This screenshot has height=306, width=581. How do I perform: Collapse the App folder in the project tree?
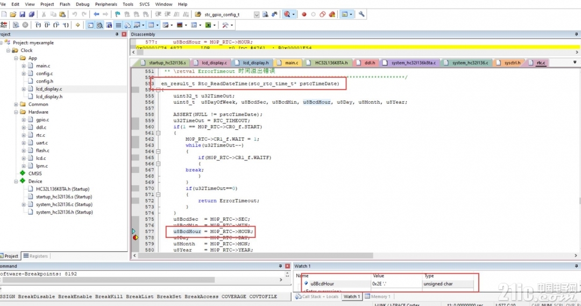click(x=16, y=58)
